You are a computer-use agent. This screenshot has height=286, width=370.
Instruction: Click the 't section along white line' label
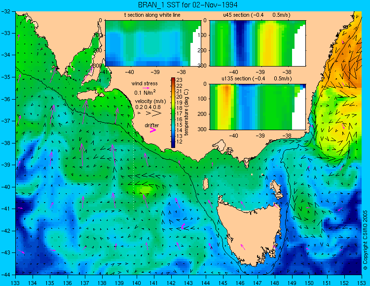pyautogui.click(x=152, y=15)
